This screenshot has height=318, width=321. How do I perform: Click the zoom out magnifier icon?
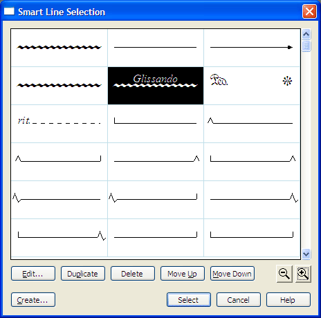coord(284,274)
